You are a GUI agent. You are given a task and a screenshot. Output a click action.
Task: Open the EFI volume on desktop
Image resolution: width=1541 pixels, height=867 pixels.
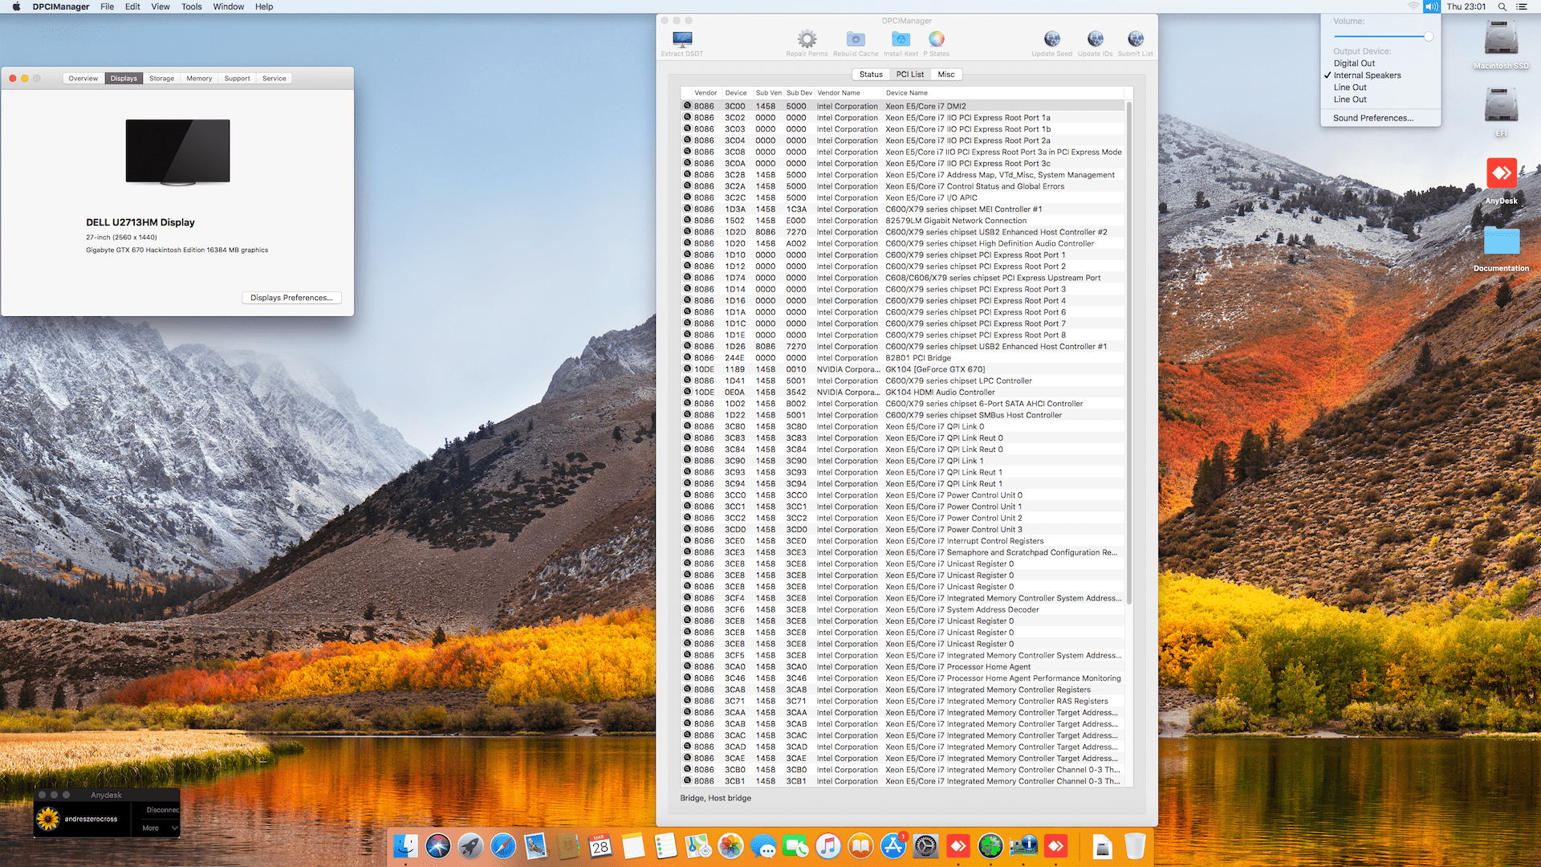click(1501, 106)
